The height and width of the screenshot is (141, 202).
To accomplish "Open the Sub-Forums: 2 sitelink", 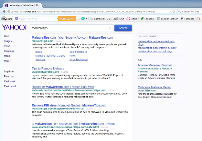I will click(x=78, y=52).
